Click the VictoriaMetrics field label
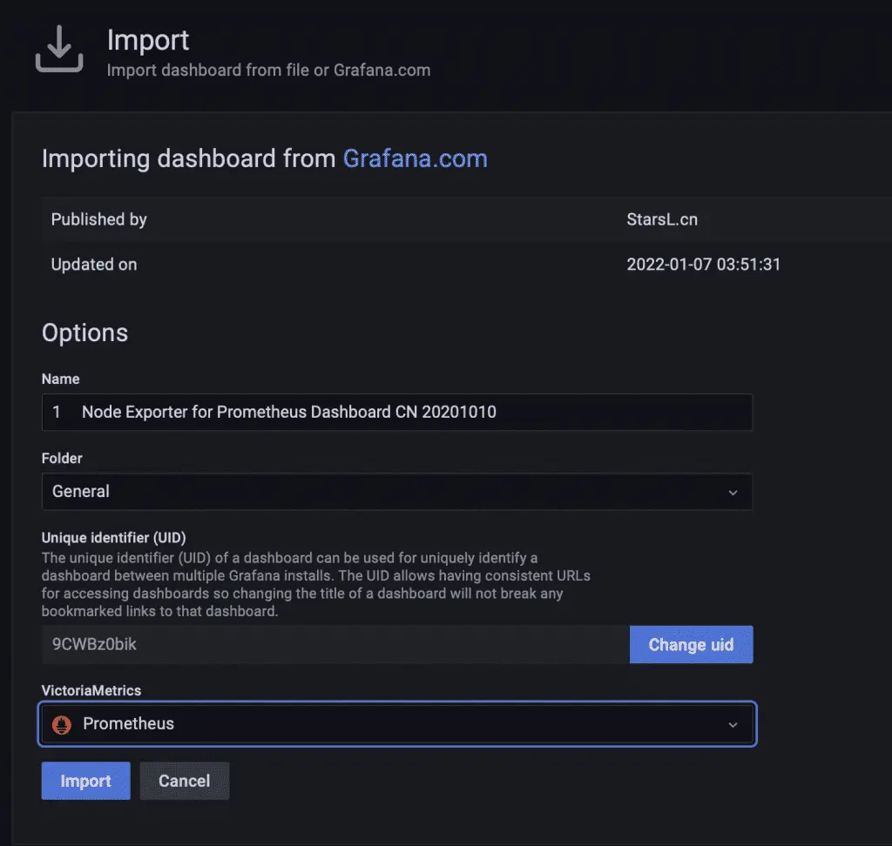 coord(91,690)
